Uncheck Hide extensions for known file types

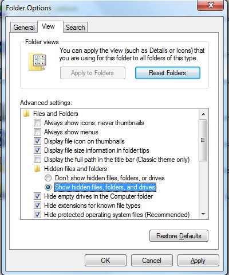[x=37, y=206]
